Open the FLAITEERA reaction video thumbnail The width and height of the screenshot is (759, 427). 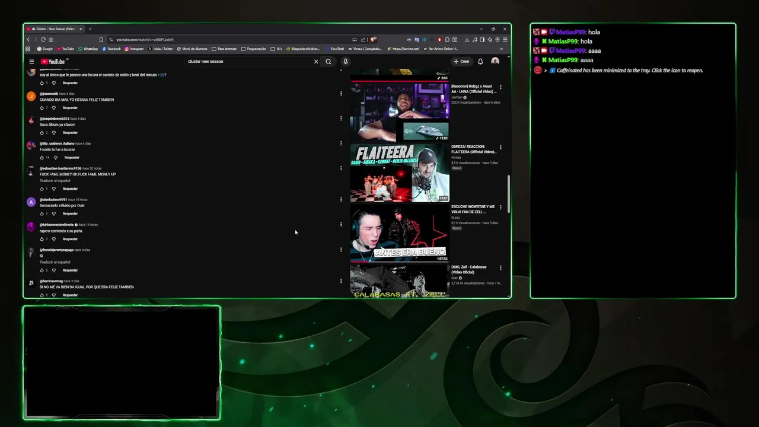(x=400, y=173)
